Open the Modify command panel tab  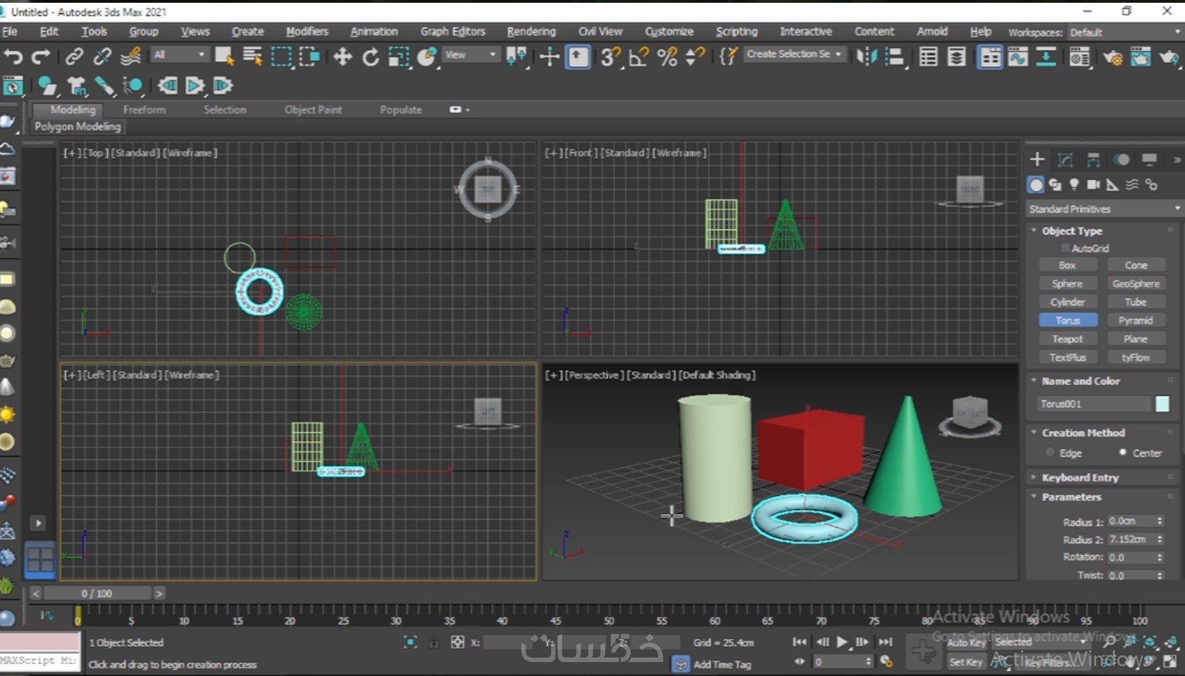[x=1065, y=160]
